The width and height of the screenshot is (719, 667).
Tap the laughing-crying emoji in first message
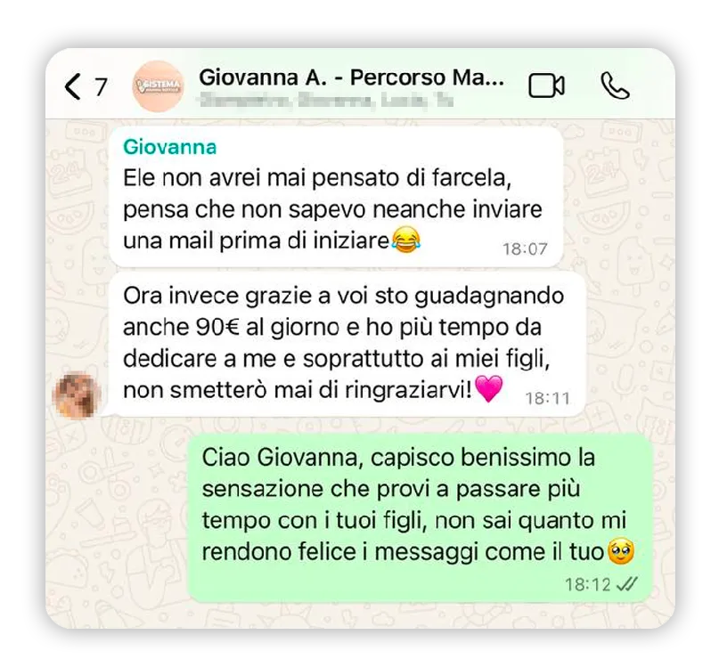[x=405, y=240]
